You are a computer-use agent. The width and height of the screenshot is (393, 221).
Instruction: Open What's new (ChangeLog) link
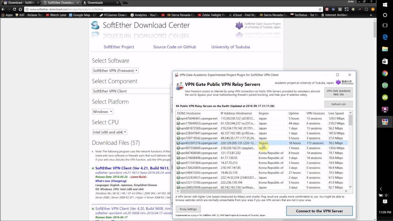click(x=111, y=181)
